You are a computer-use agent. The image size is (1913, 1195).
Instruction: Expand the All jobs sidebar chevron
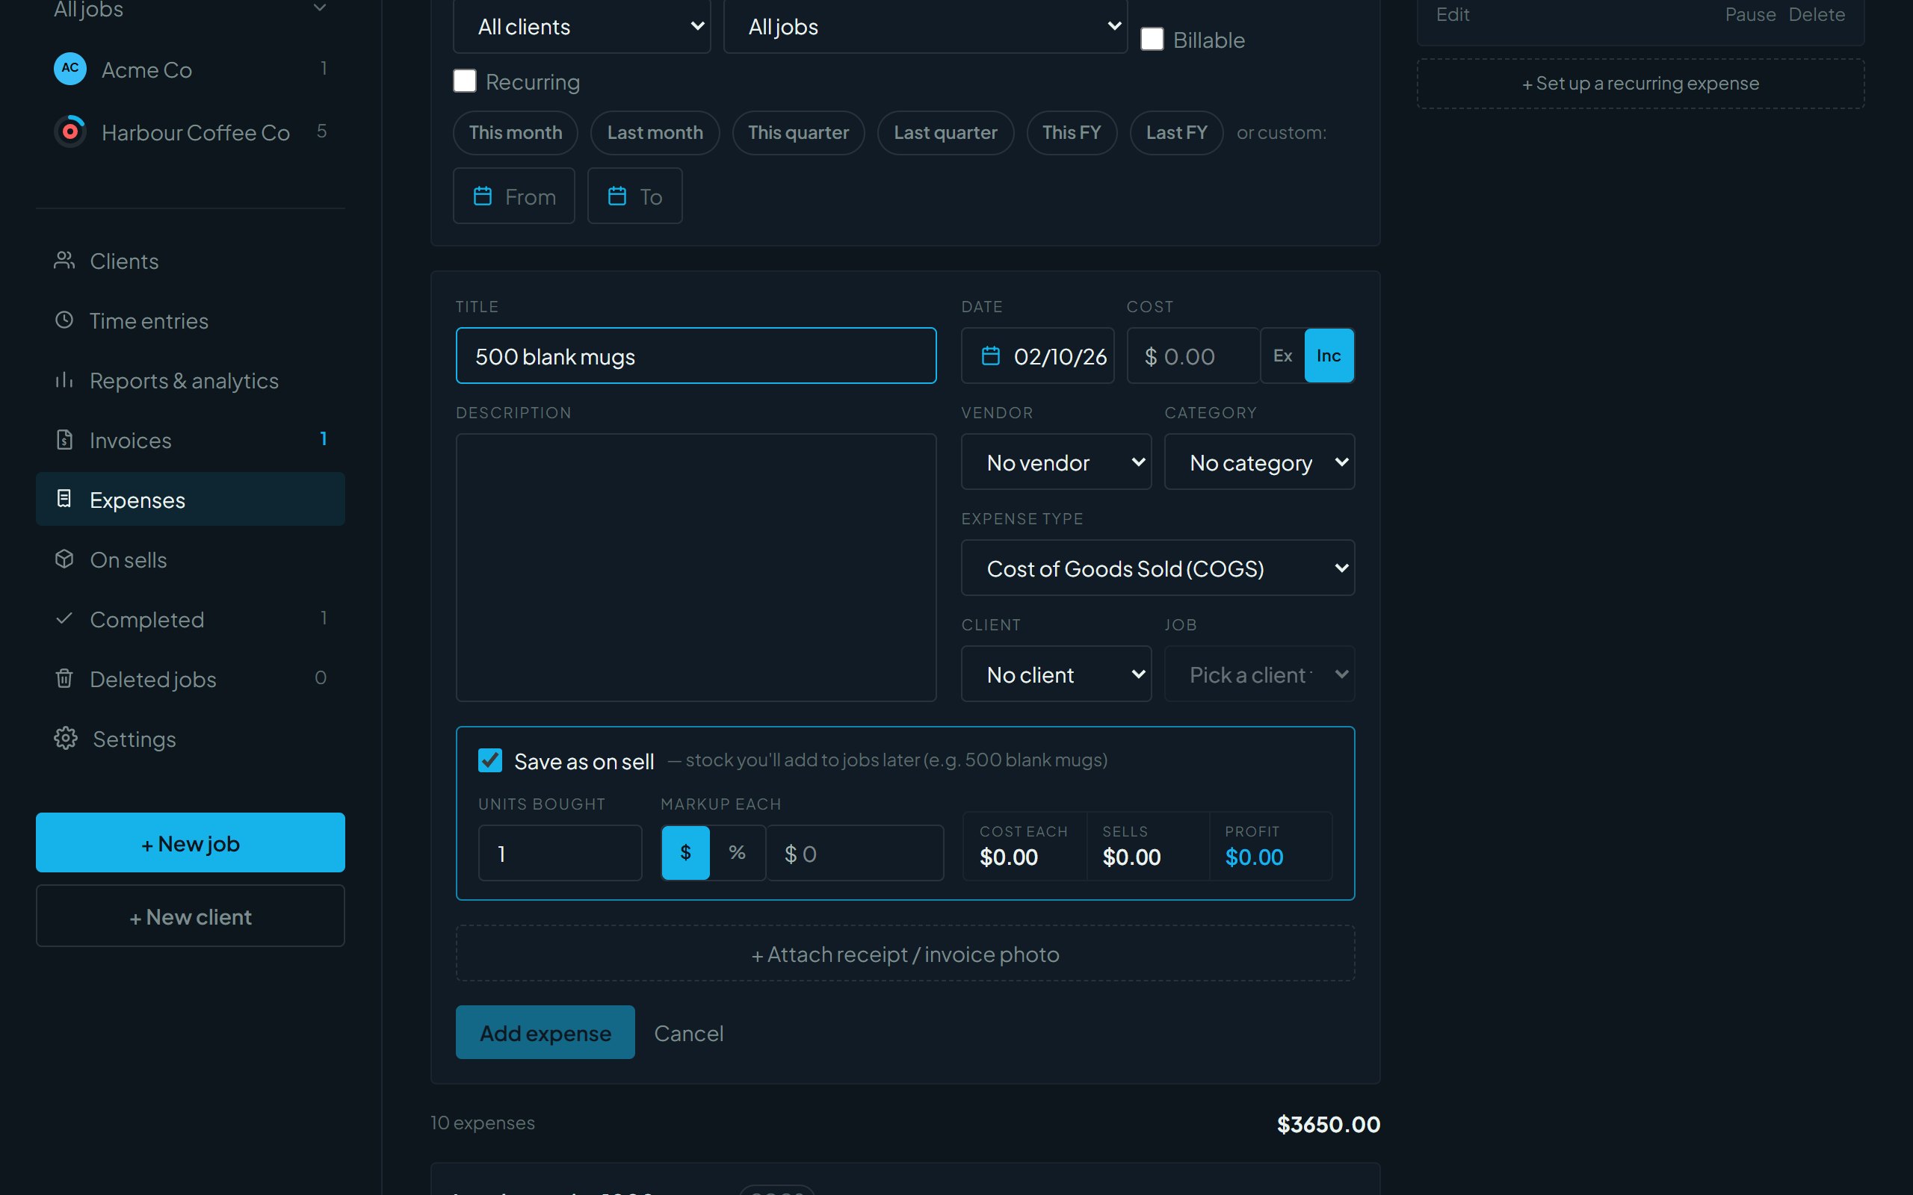[319, 8]
